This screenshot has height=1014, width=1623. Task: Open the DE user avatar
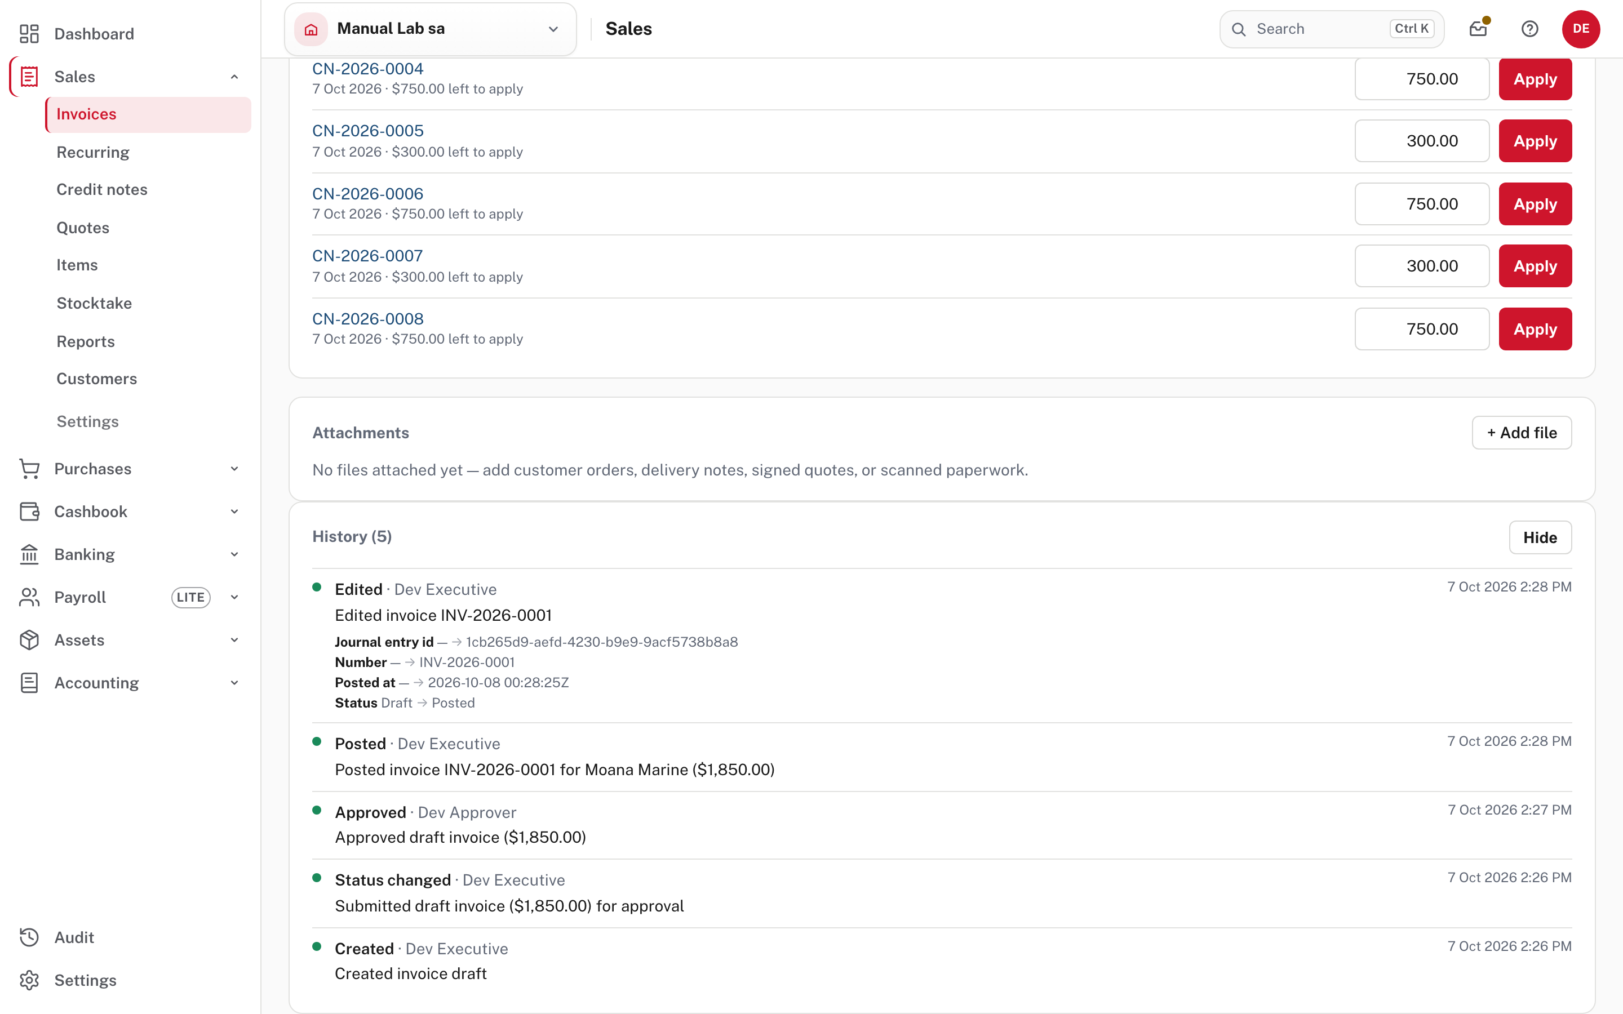coord(1581,29)
